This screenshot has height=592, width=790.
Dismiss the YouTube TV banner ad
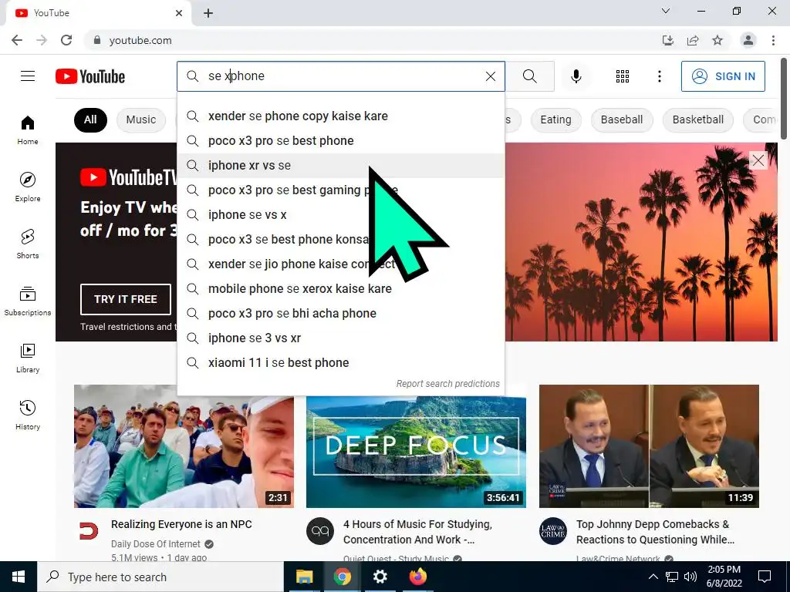coord(758,160)
